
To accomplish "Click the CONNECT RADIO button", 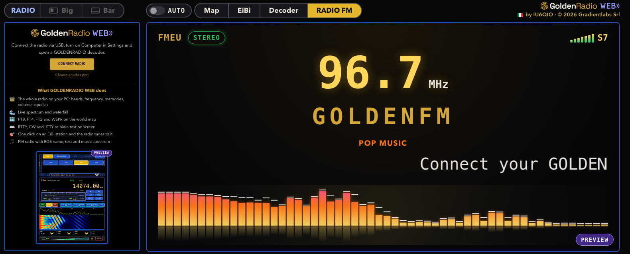I will click(x=72, y=64).
